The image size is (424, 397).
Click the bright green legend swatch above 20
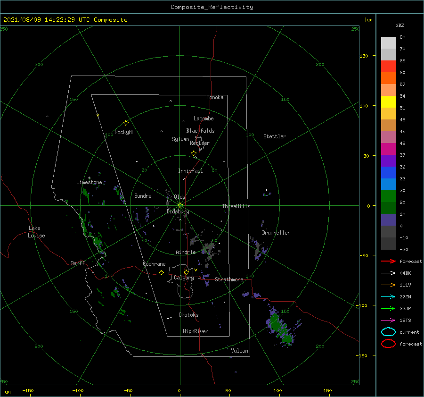tap(388, 196)
